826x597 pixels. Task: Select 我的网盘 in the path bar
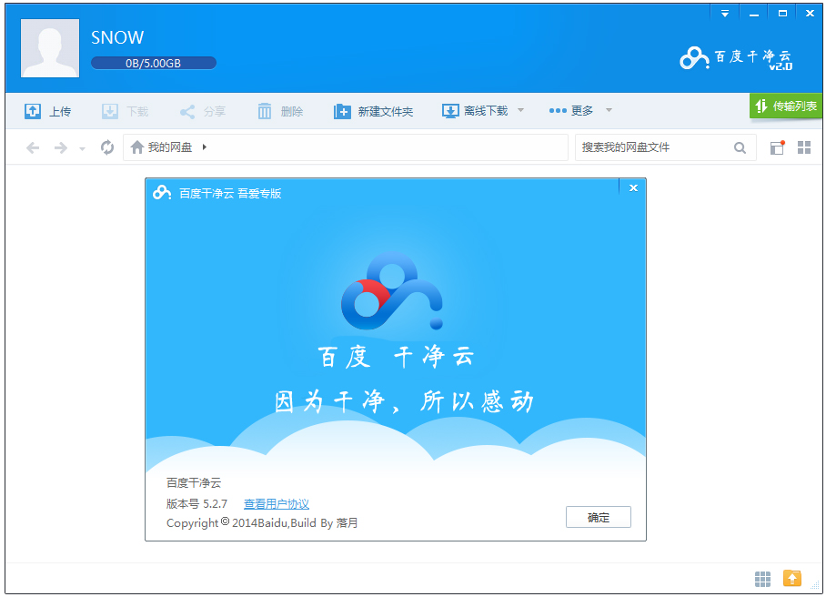point(169,147)
